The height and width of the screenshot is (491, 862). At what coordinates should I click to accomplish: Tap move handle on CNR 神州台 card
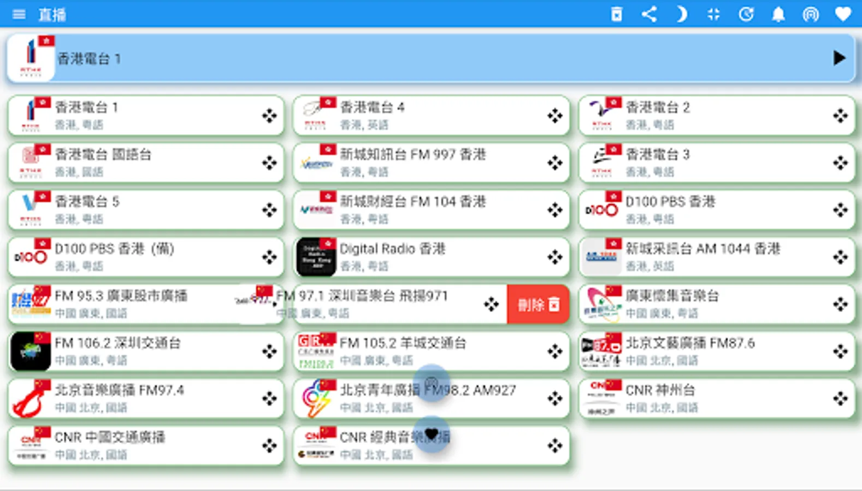(x=840, y=399)
